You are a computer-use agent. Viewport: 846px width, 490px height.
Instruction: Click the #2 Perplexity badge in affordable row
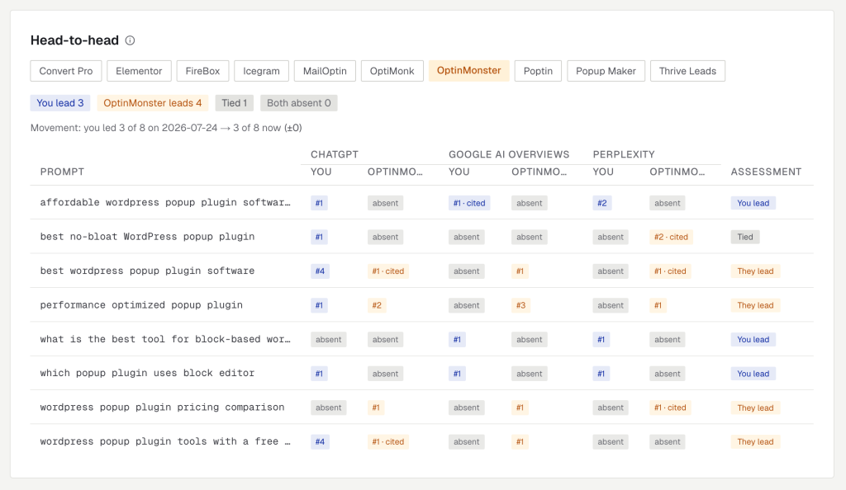602,203
